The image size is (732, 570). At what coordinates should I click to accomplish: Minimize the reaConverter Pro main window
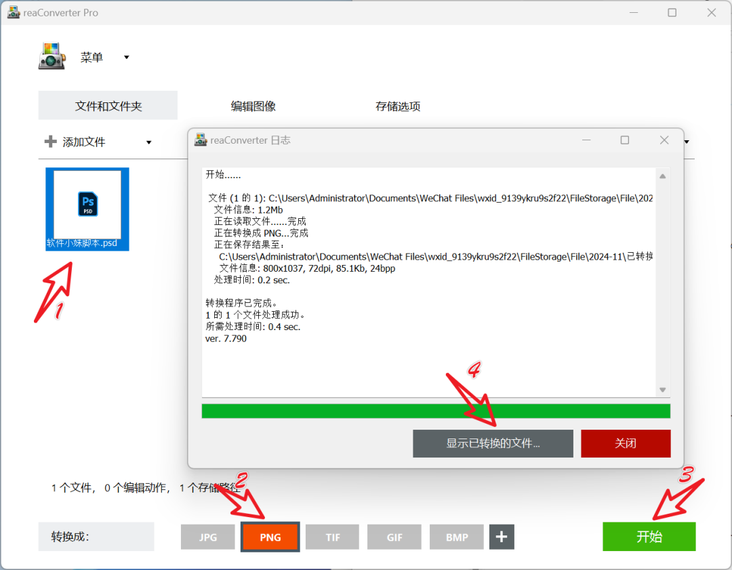pyautogui.click(x=634, y=13)
